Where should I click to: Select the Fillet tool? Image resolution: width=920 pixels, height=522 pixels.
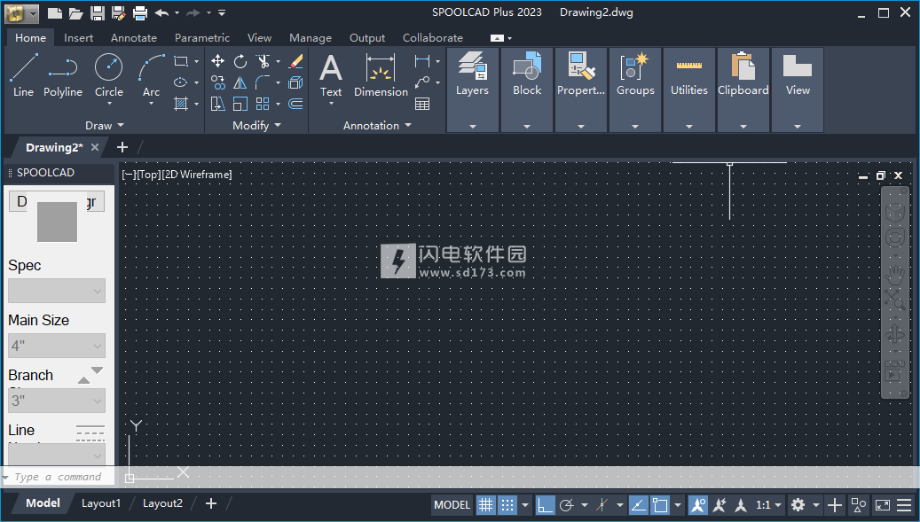[263, 82]
